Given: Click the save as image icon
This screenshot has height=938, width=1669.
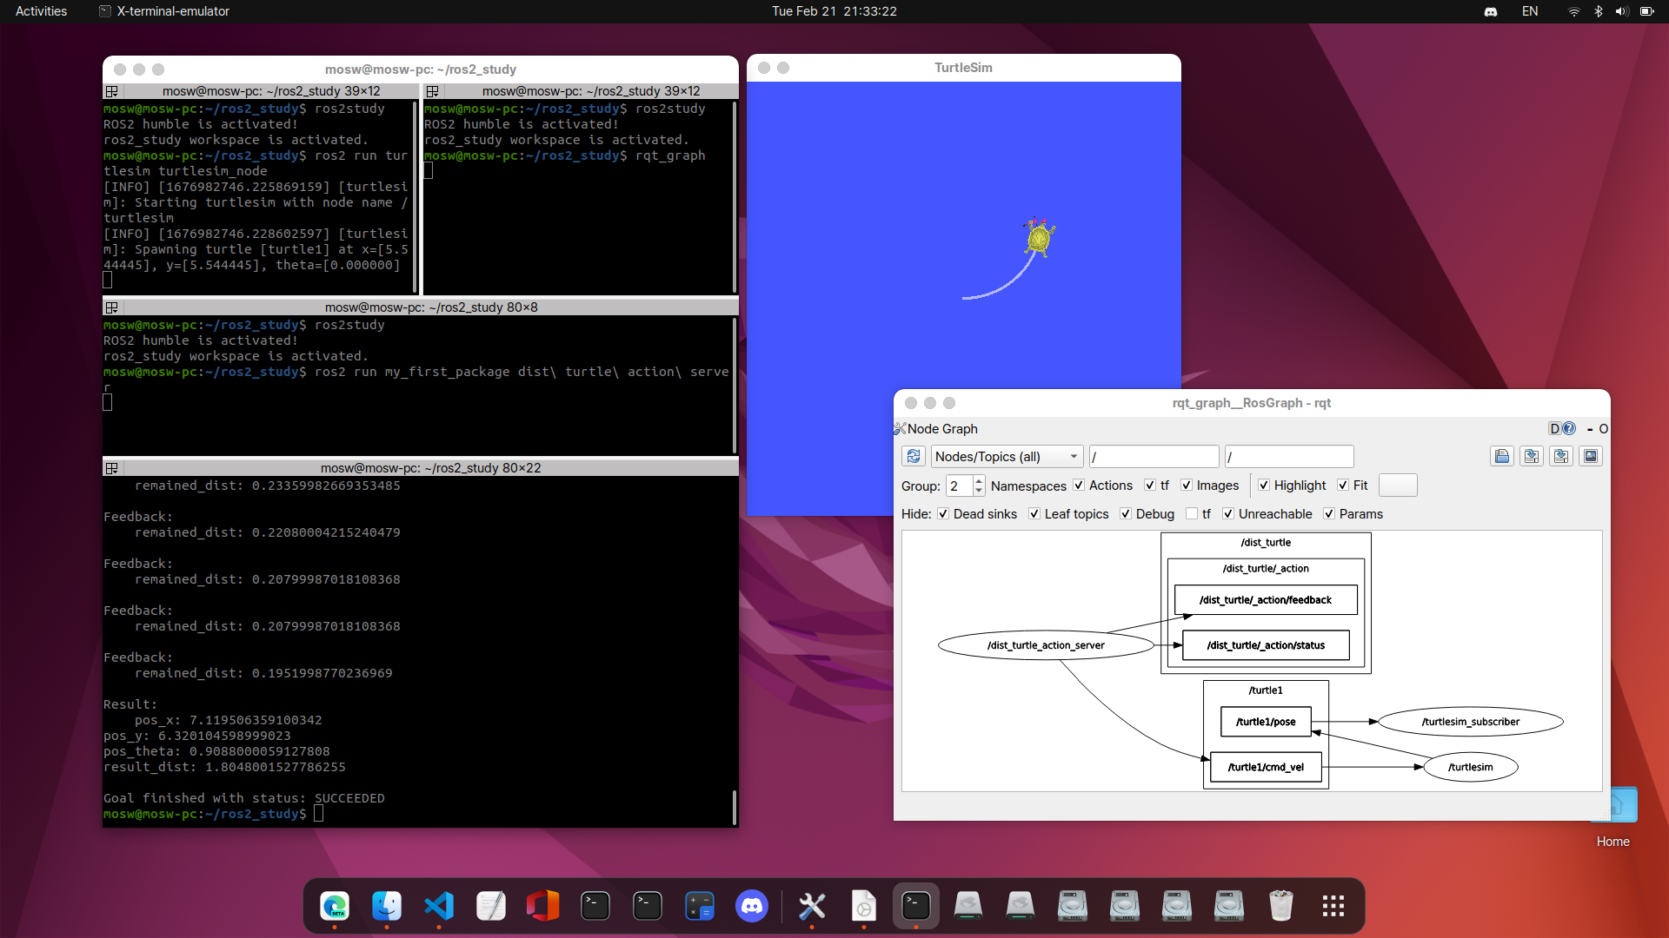Looking at the screenshot, I should click(1591, 456).
